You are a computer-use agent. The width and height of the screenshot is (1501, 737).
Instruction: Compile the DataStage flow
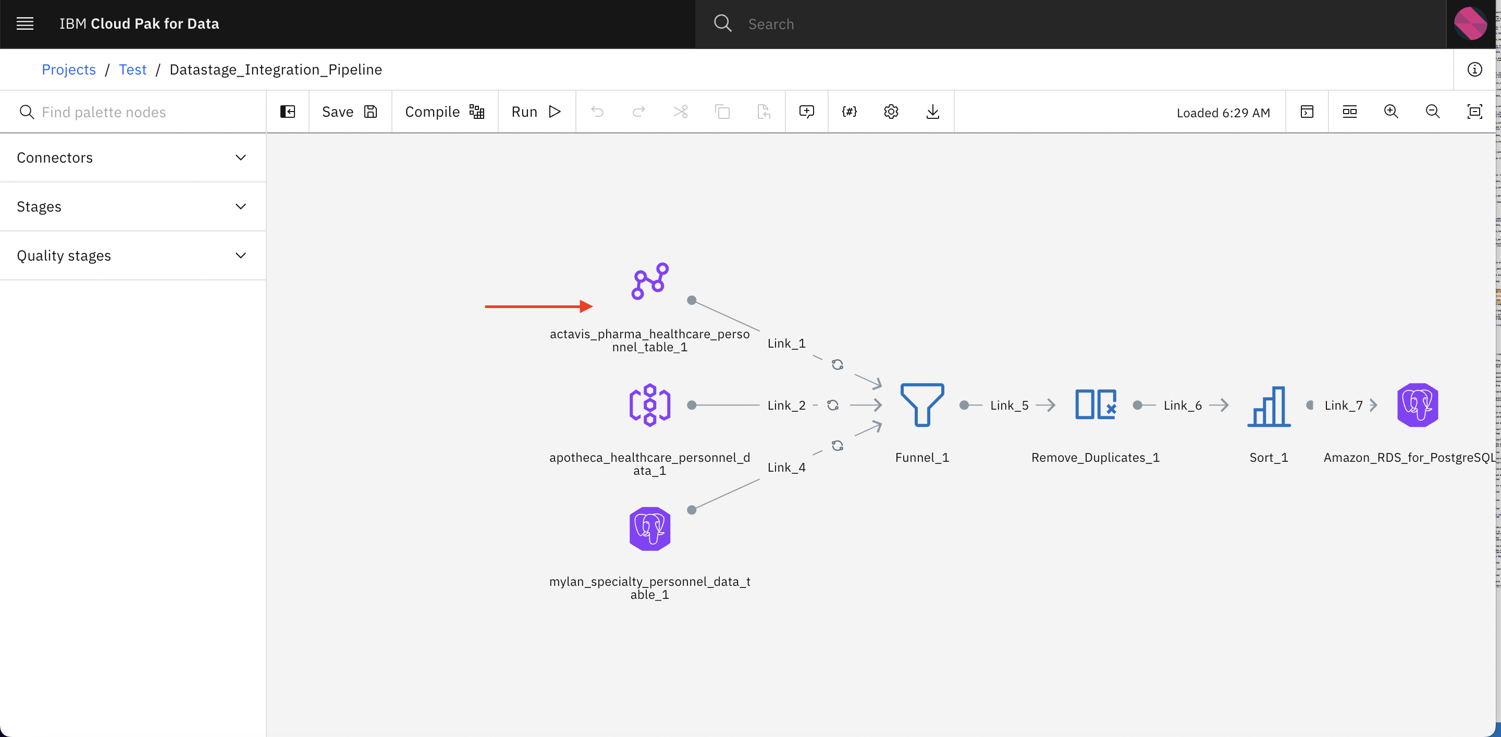coord(445,112)
